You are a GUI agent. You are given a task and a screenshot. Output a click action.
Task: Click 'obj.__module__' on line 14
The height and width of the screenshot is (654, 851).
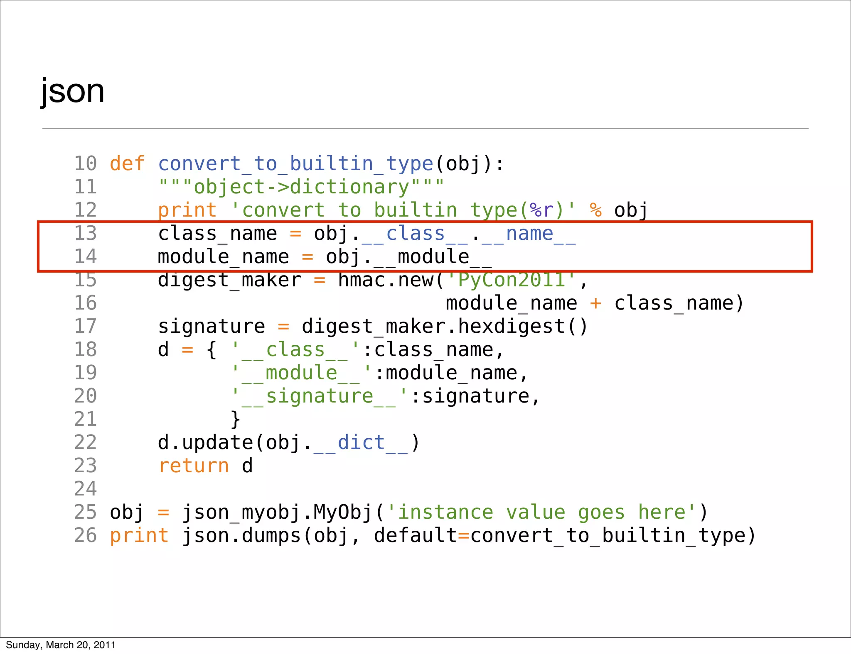tap(409, 257)
